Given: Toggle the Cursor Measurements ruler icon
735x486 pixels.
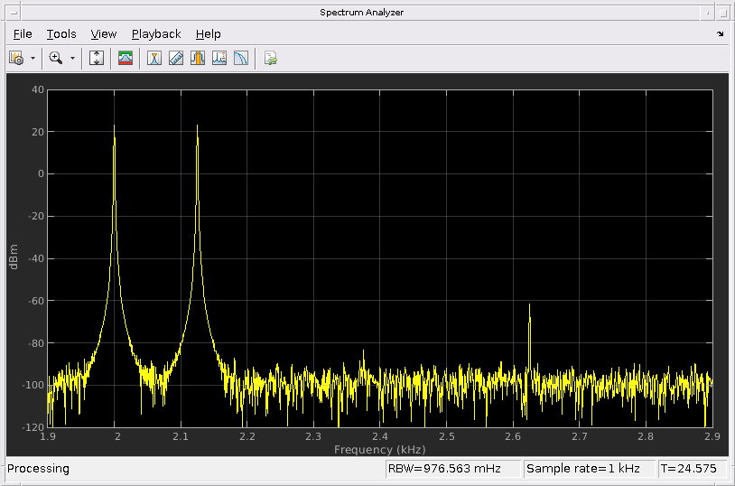Looking at the screenshot, I should click(x=176, y=58).
